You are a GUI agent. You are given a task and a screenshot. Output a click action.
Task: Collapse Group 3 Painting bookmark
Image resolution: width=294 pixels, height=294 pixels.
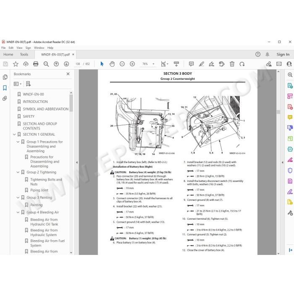[18, 197]
